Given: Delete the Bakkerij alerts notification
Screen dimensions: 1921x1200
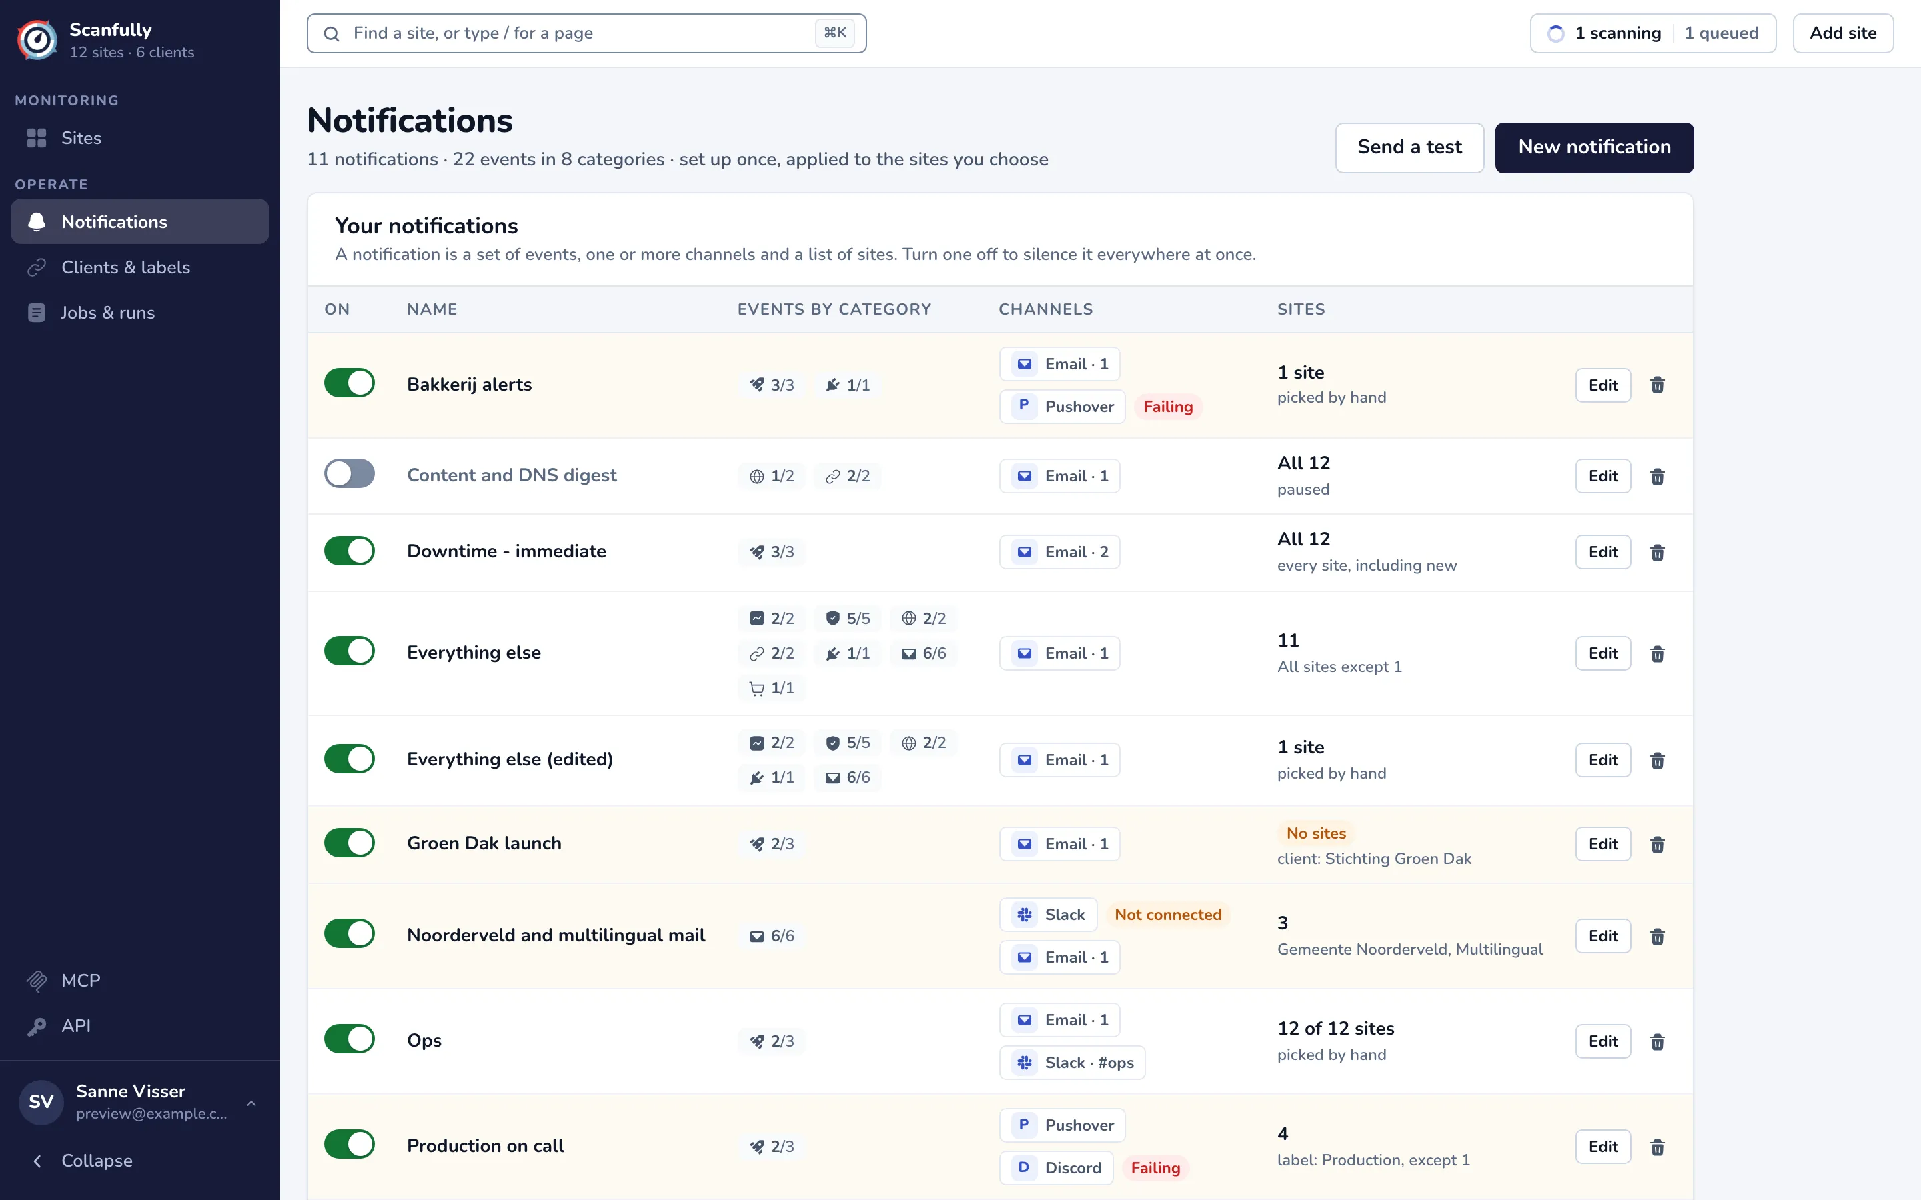Looking at the screenshot, I should (1657, 385).
